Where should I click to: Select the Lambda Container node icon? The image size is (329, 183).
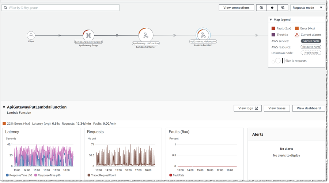pos(146,35)
